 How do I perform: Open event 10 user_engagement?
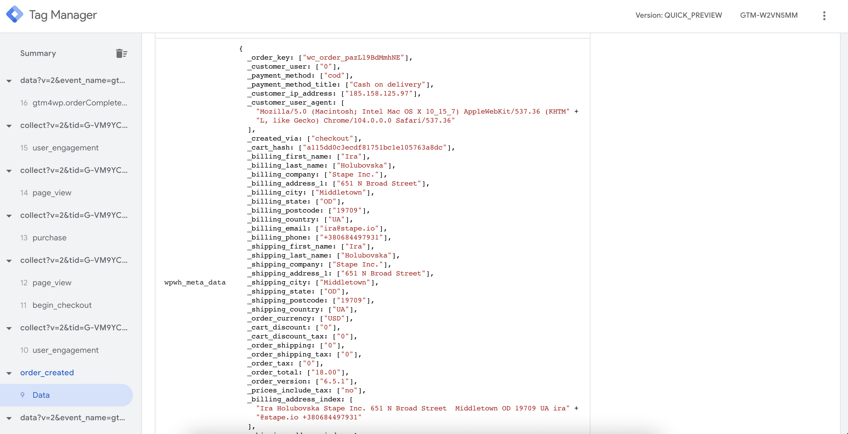59,350
